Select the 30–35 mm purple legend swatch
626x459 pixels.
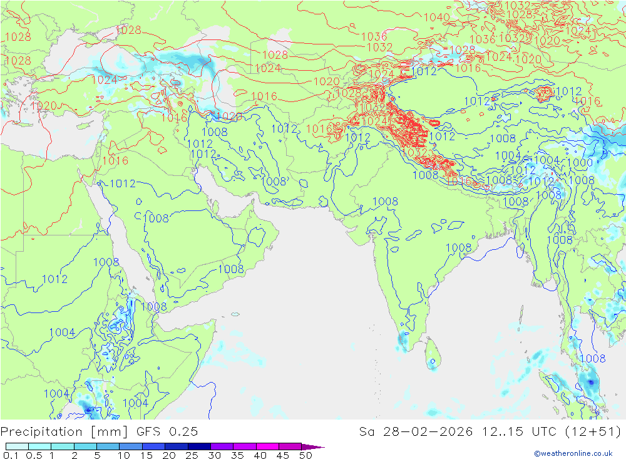click(x=222, y=446)
